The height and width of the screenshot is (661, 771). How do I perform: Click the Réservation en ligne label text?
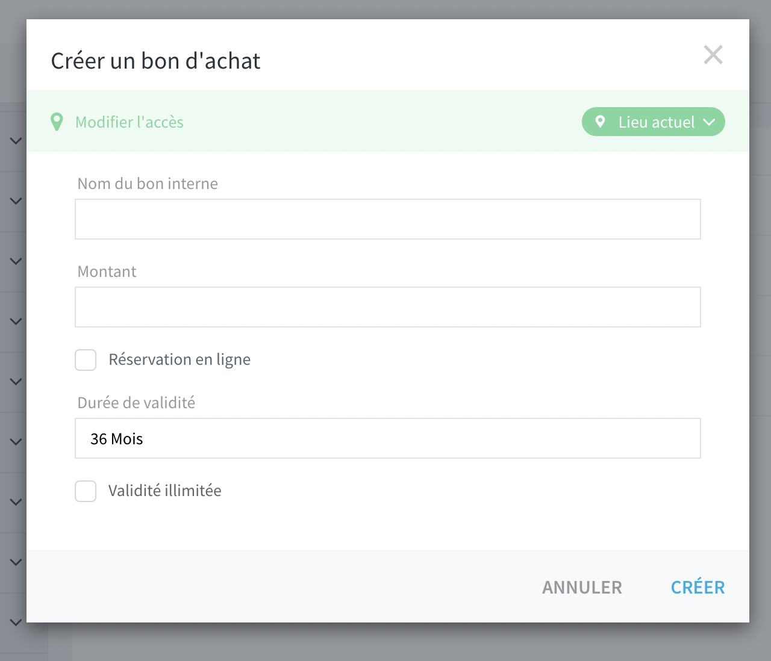coord(179,359)
